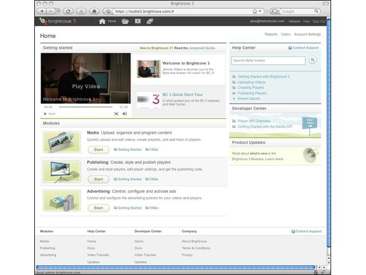Click the browser search magnifier icon

316,11
